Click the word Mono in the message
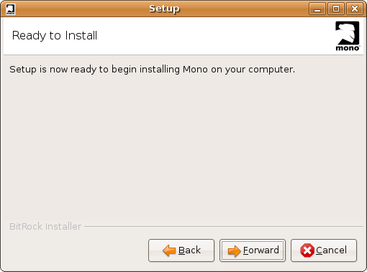Viewport: 367px width, 272px height. (195, 70)
